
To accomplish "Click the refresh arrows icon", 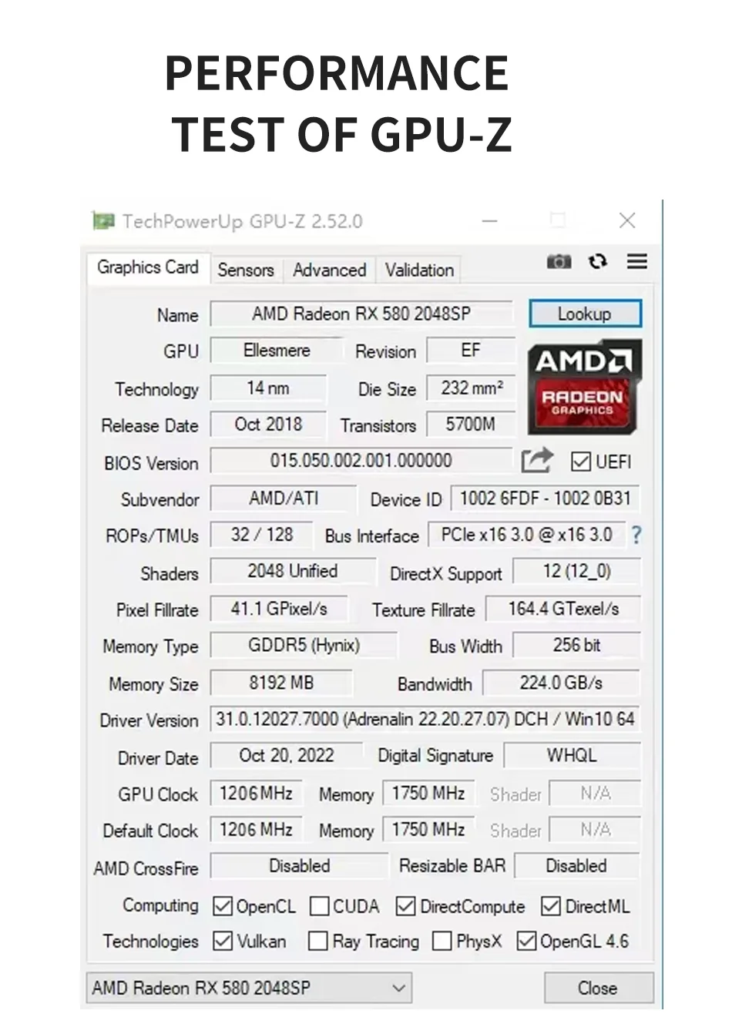I will [598, 262].
